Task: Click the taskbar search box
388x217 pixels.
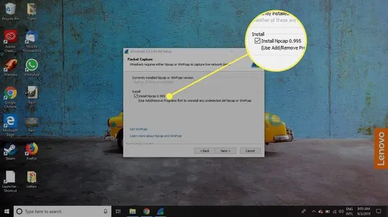Action: [62, 211]
